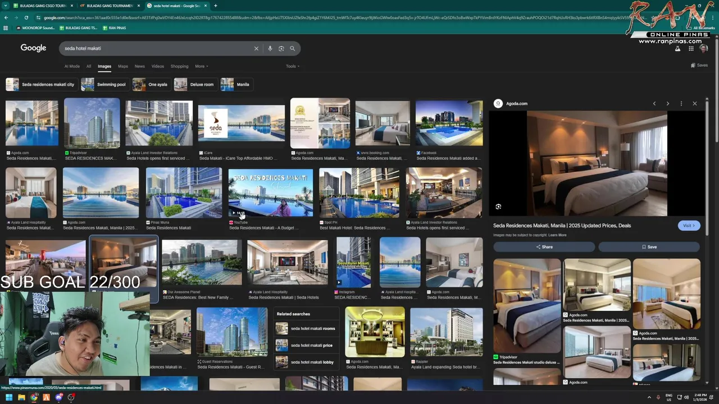
Task: Share the previewed image
Action: point(544,247)
